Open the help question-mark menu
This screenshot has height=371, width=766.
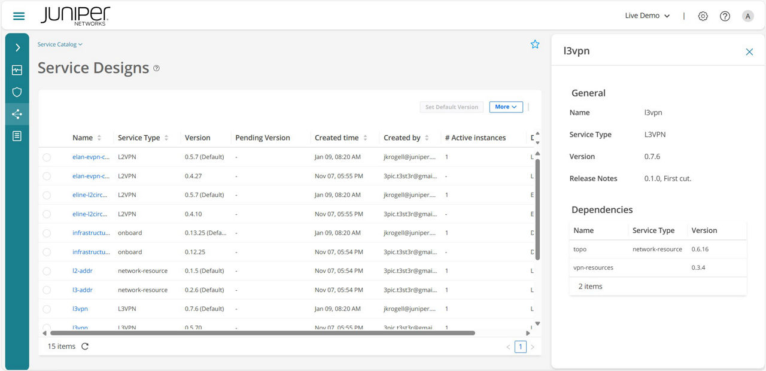725,16
